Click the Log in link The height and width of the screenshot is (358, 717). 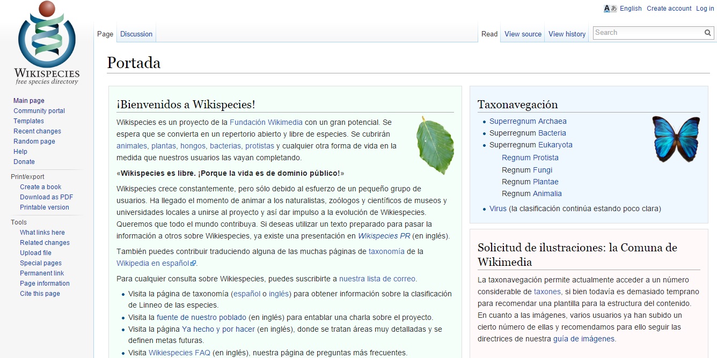coord(705,8)
